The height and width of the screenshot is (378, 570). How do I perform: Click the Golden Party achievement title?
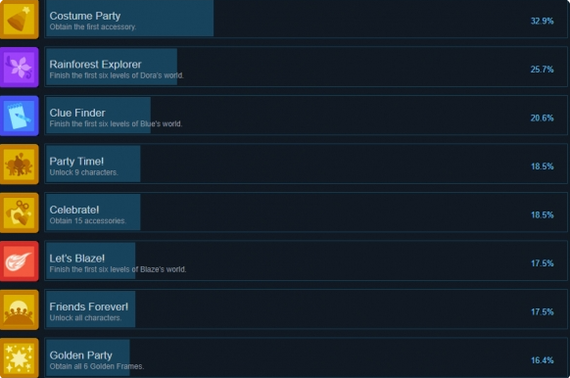click(x=80, y=355)
